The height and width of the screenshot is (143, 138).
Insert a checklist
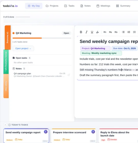(x=134, y=32)
